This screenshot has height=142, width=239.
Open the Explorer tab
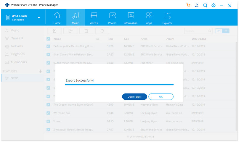(x=167, y=18)
